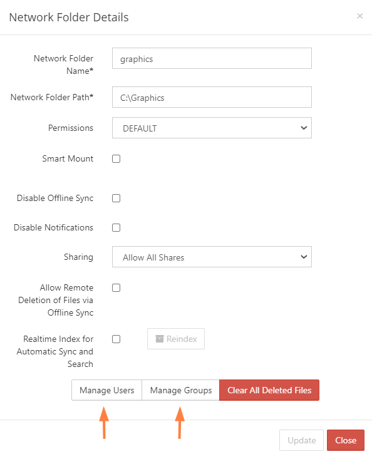Click the red Close button
The width and height of the screenshot is (372, 459).
tap(346, 440)
